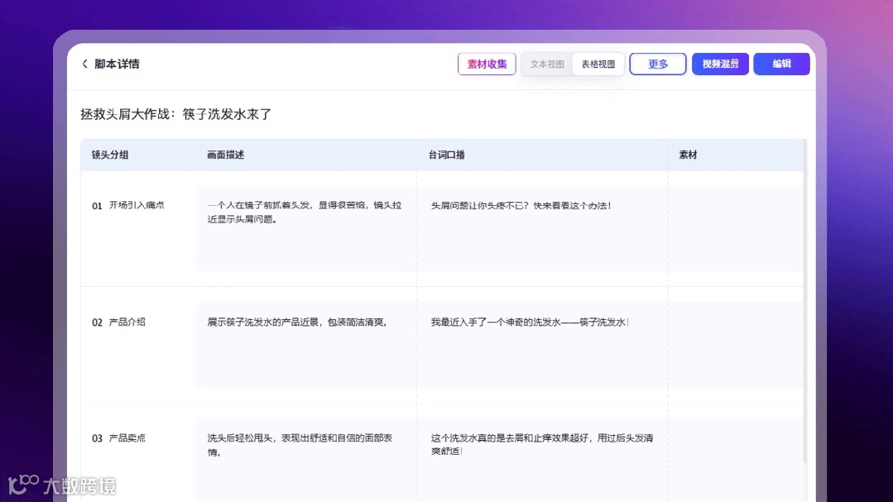Click the 素材 column header
Screen dimensions: 893x502
coord(688,155)
